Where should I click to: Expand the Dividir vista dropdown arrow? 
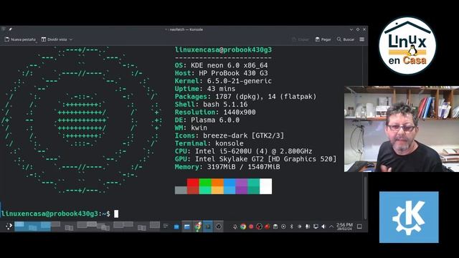pos(71,39)
